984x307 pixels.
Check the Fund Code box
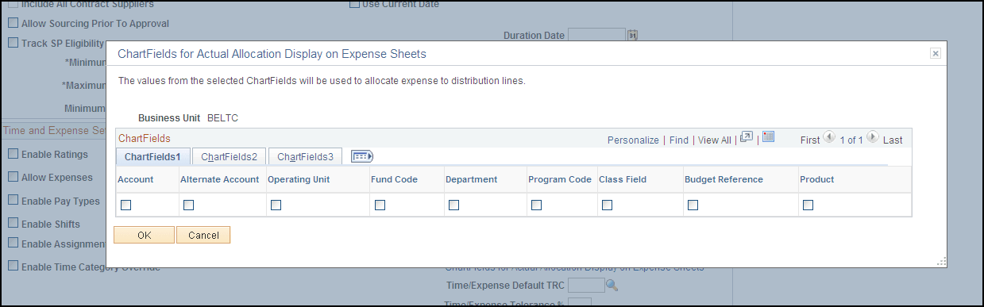[x=380, y=205]
